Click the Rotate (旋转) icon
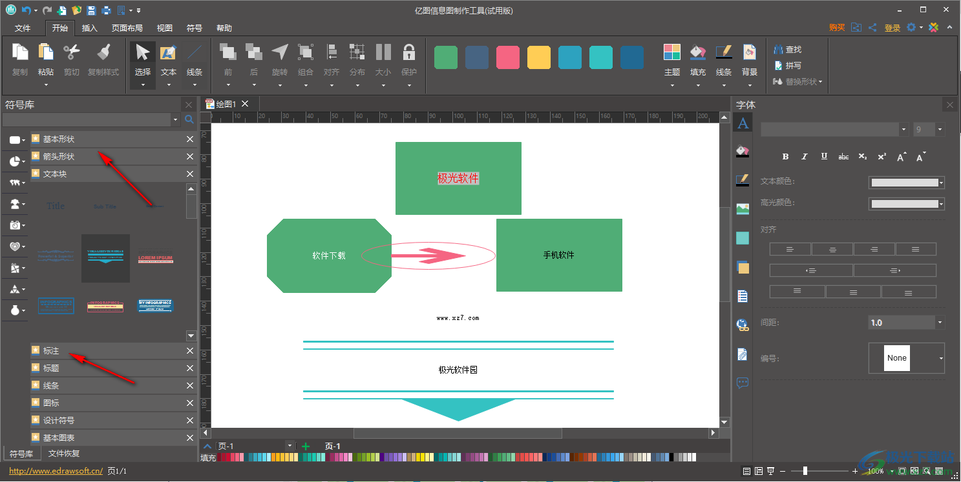 [279, 52]
